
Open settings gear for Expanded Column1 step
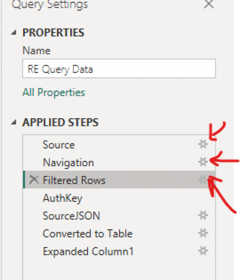point(203,251)
